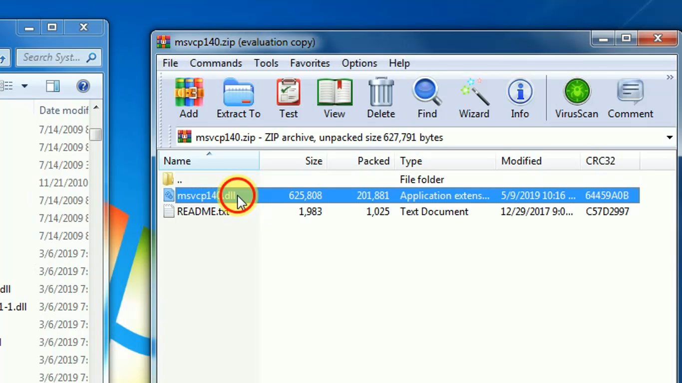Click the search magnifier in Explorer window
682x383 pixels.
[x=91, y=57]
